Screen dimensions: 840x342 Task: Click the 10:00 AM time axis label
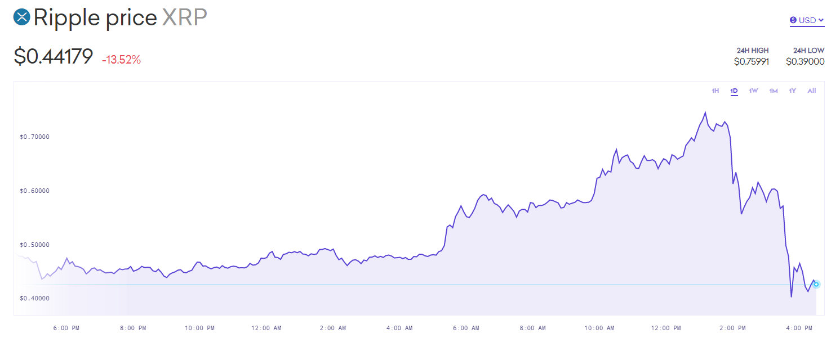[x=600, y=328]
